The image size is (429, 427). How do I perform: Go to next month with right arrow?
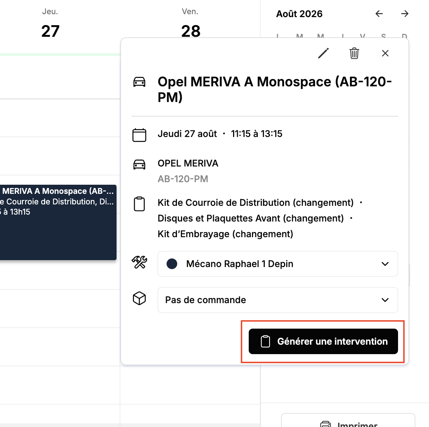pos(405,14)
